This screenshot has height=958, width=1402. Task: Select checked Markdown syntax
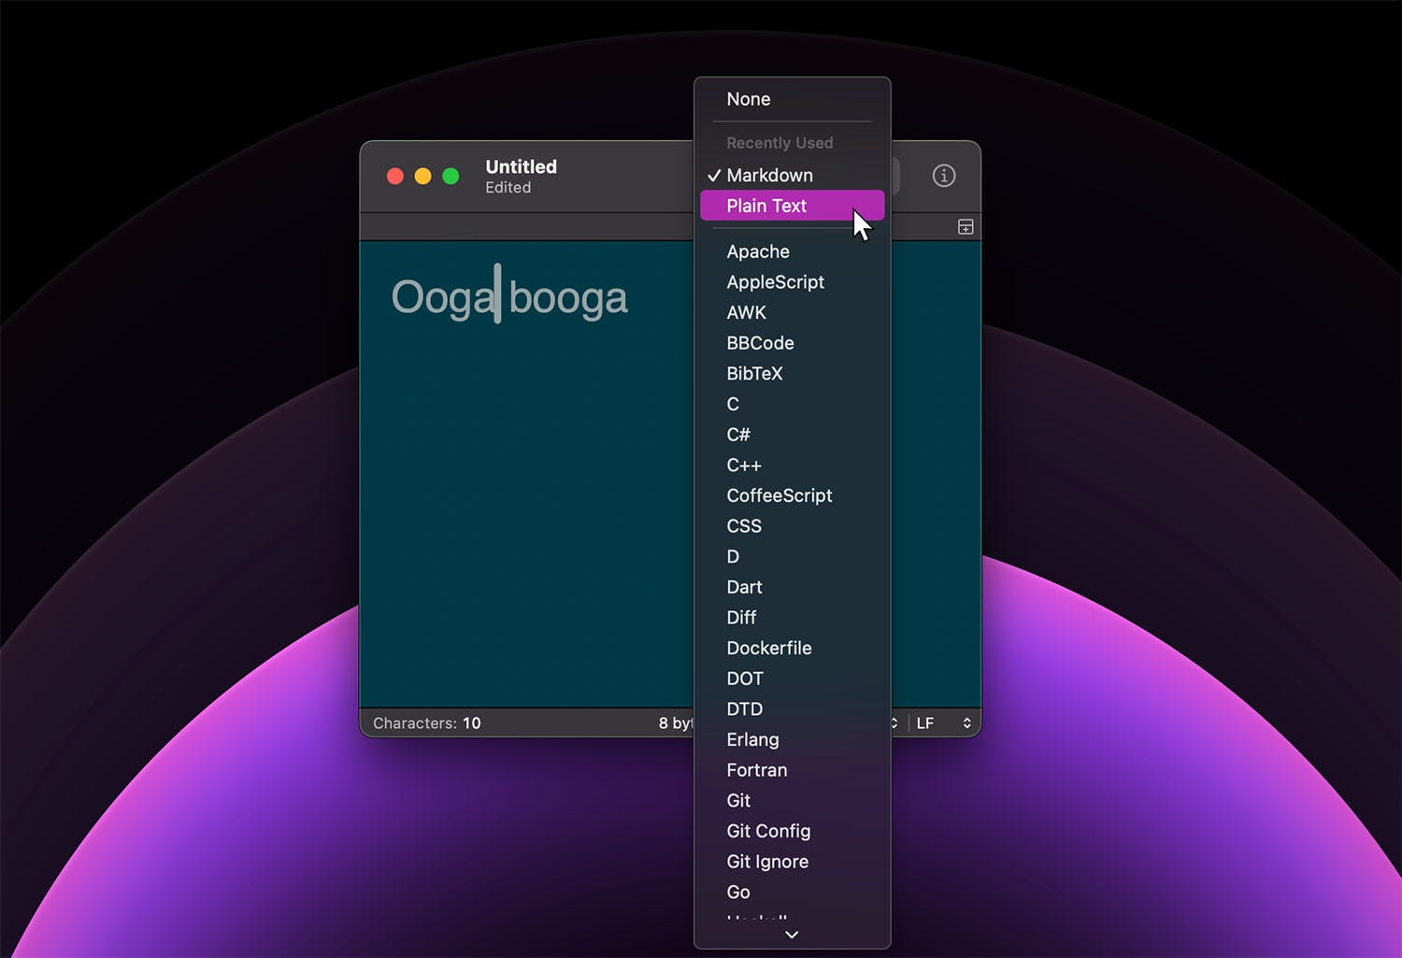tap(792, 176)
